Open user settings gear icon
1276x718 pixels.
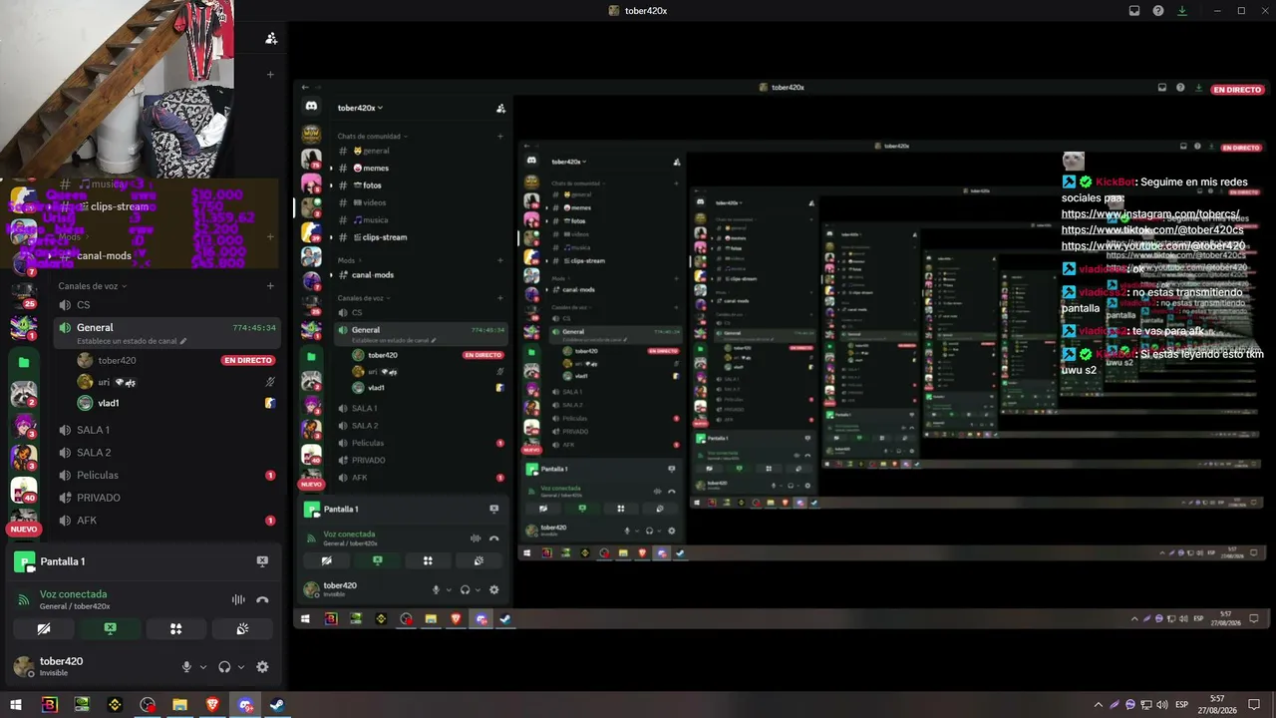pos(262,667)
